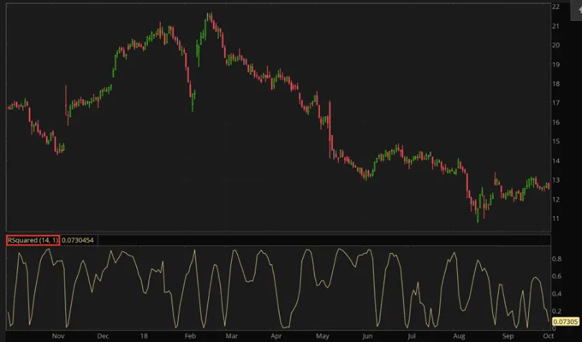Image resolution: width=582 pixels, height=342 pixels.
Task: Click the 12 price axis label
Action: (555, 199)
